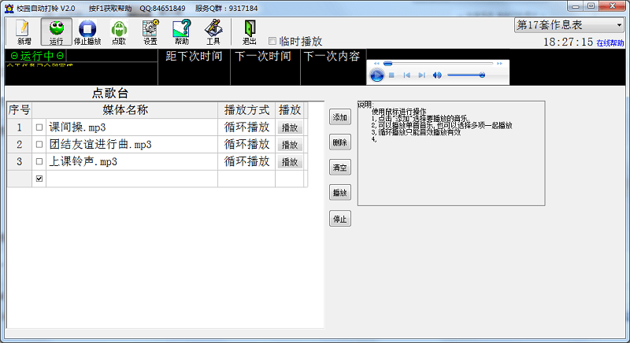Check the box for 课间操.mp3

click(x=39, y=127)
